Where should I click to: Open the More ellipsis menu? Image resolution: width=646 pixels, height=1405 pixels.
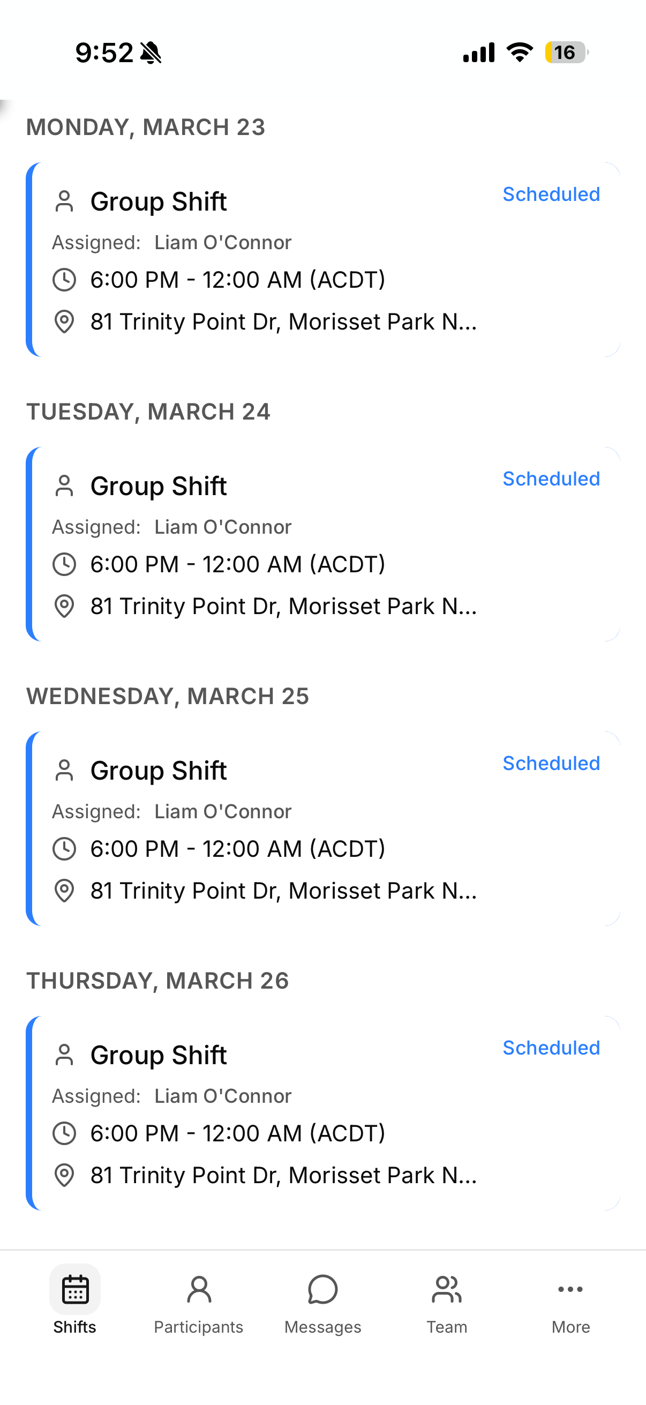click(x=570, y=1289)
